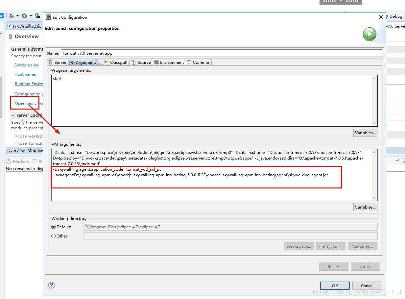
Task: Click the Server name label in the Overview
Action: click(x=27, y=65)
